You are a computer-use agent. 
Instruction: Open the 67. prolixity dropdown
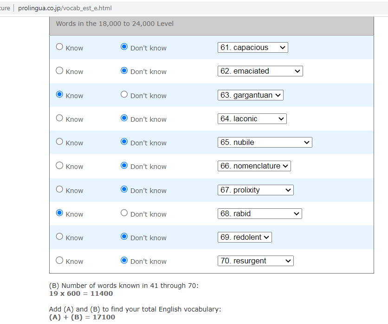(x=255, y=190)
